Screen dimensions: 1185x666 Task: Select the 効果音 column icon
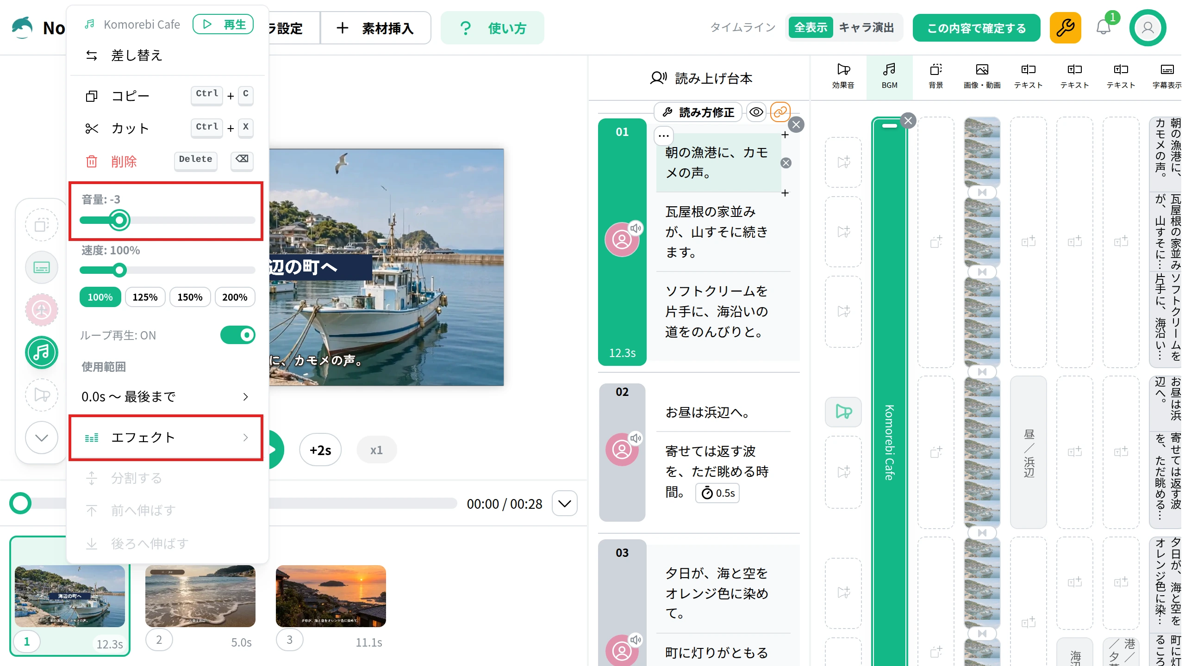click(843, 76)
